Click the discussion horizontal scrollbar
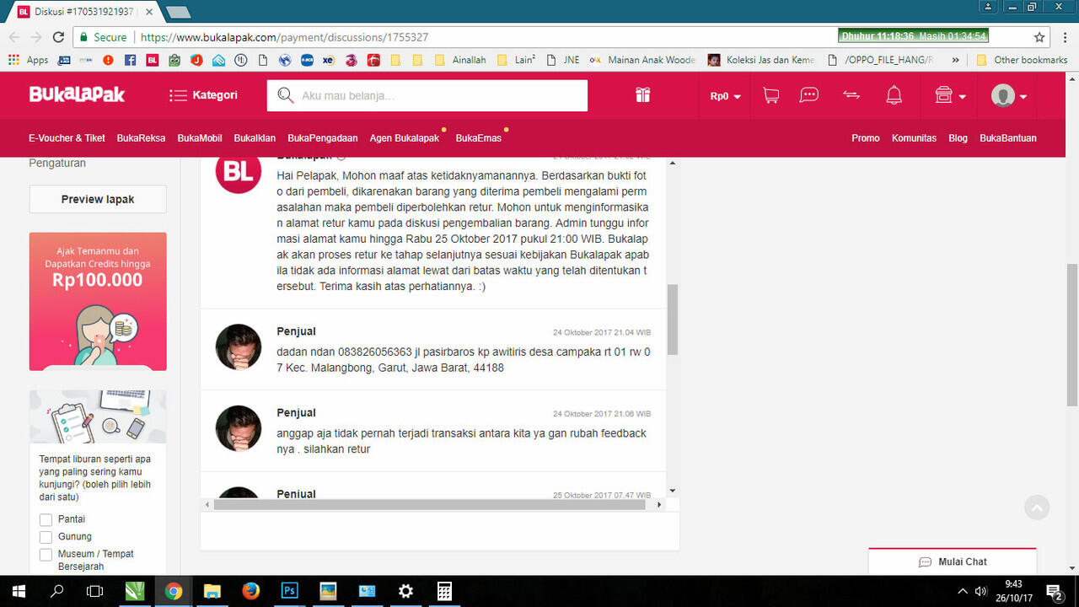The height and width of the screenshot is (607, 1079). coord(430,504)
